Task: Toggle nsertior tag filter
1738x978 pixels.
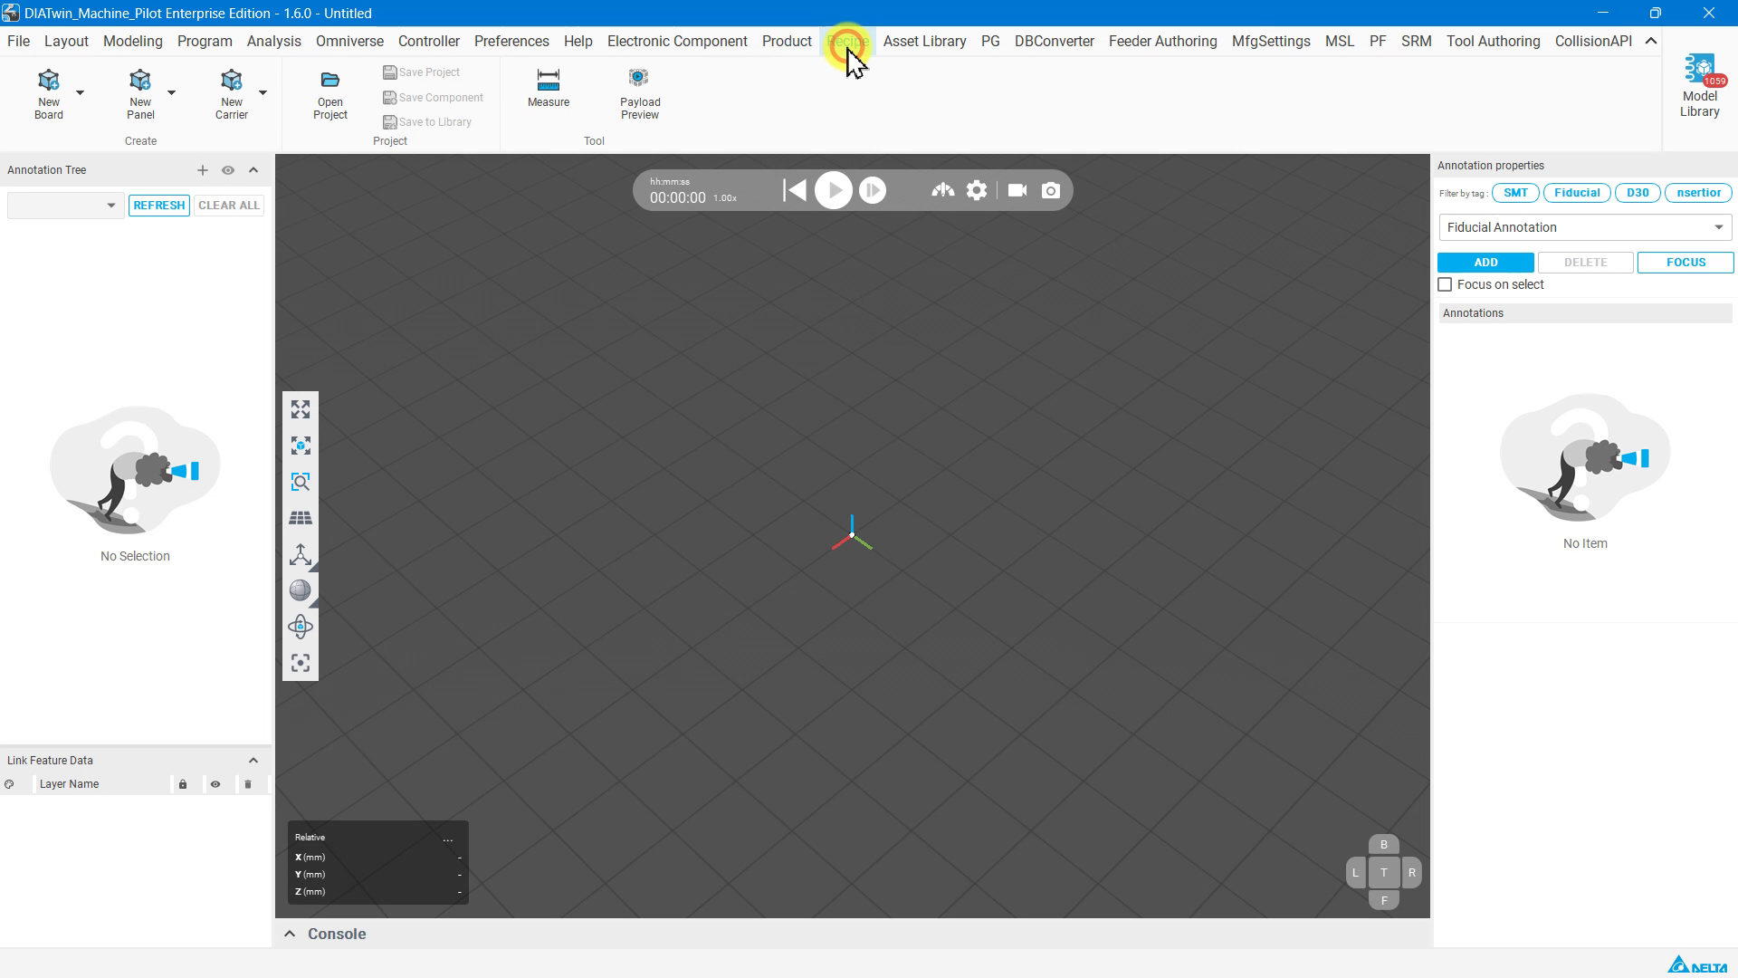Action: click(1698, 193)
